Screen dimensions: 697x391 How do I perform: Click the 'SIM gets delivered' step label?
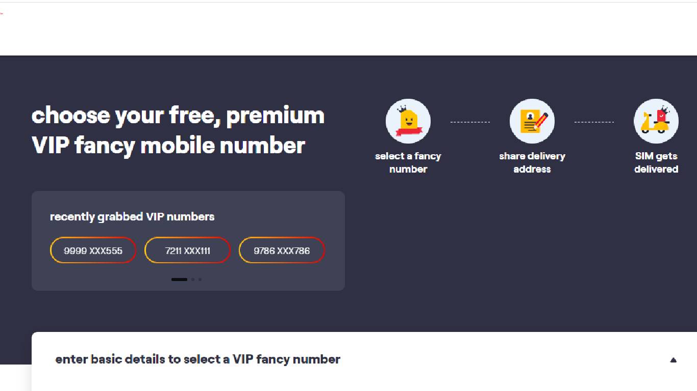click(x=656, y=162)
